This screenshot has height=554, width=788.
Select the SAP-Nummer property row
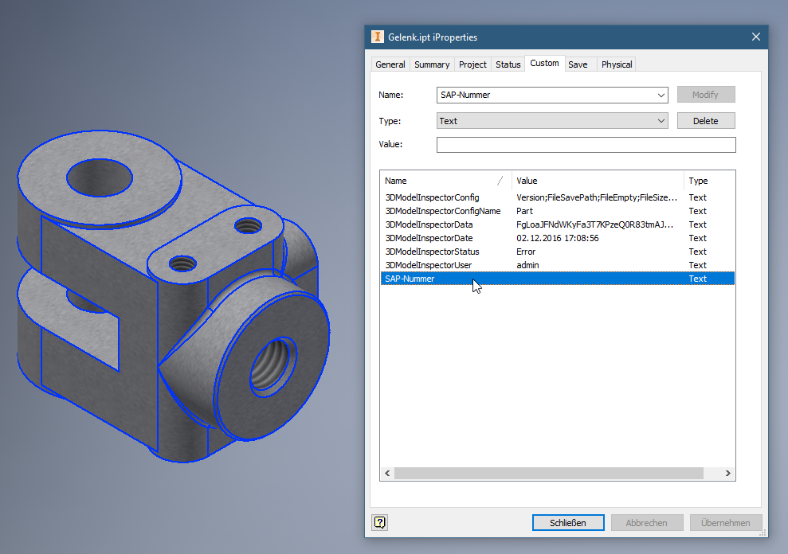coord(557,279)
